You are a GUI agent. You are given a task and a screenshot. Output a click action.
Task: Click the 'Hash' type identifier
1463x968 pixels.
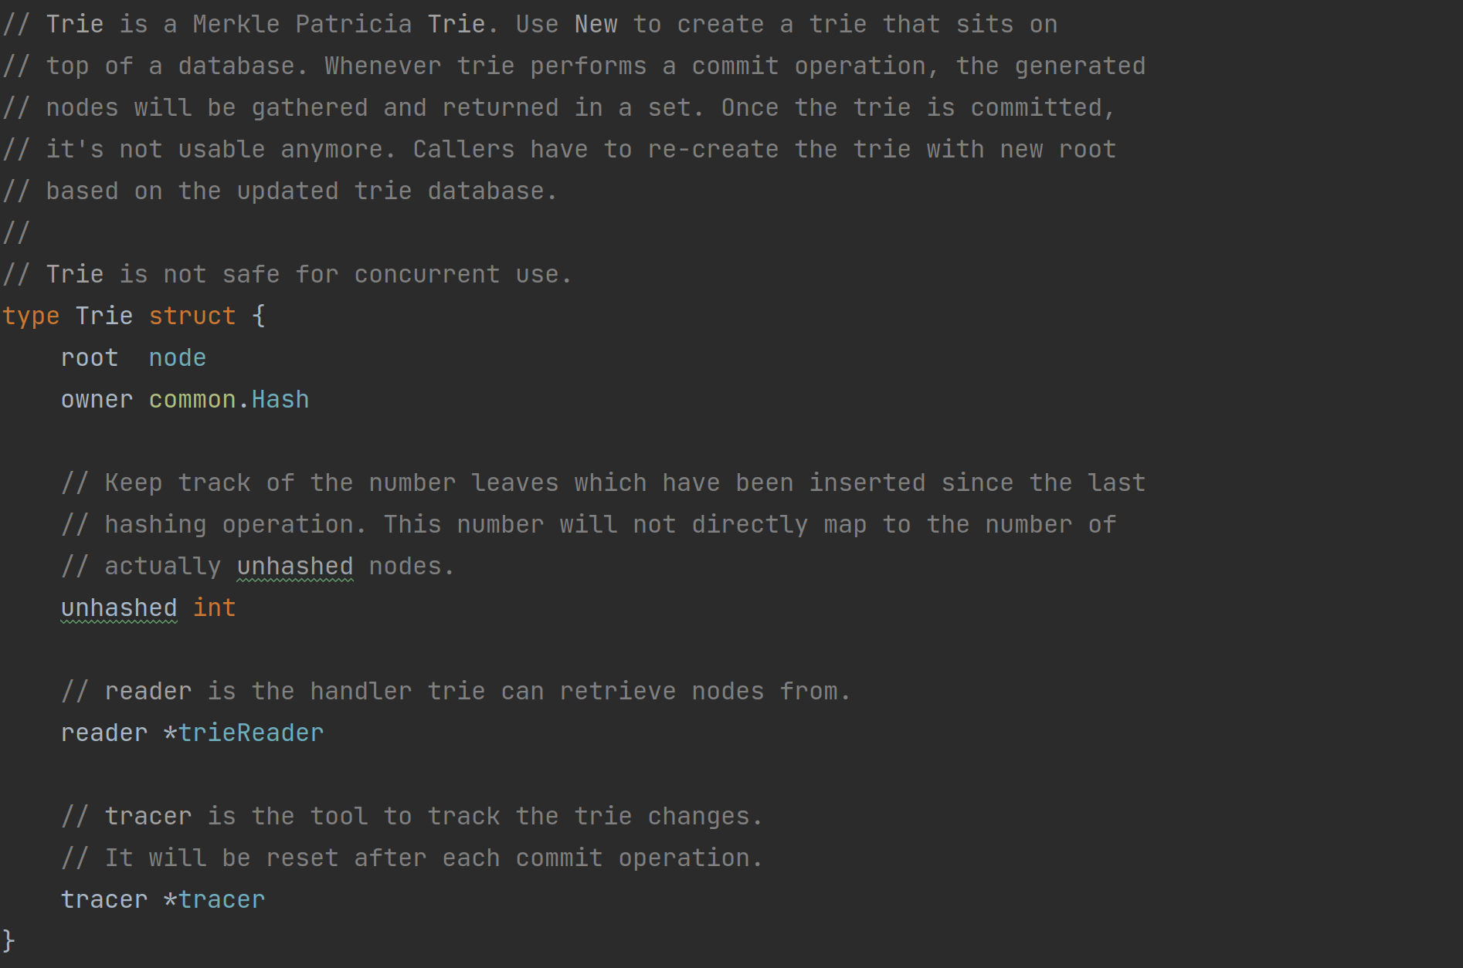tap(280, 399)
